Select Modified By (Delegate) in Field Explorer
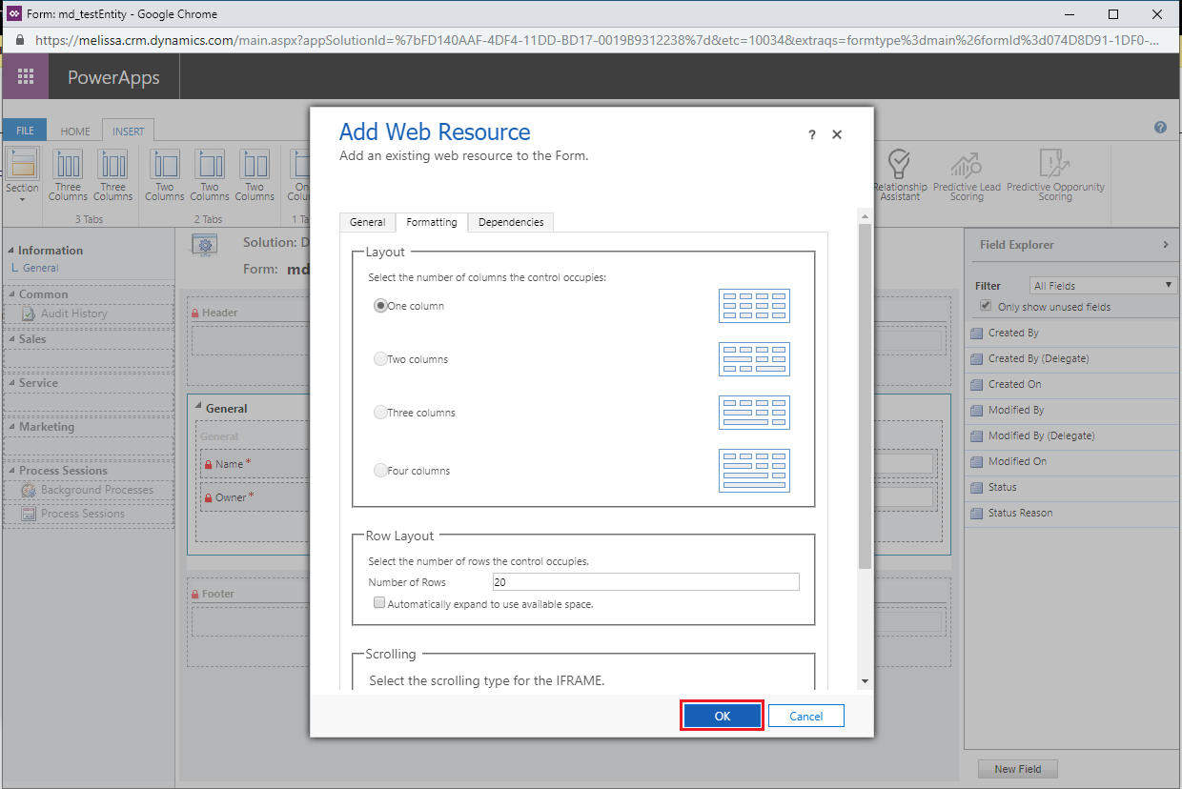Viewport: 1182px width, 789px height. point(1072,436)
